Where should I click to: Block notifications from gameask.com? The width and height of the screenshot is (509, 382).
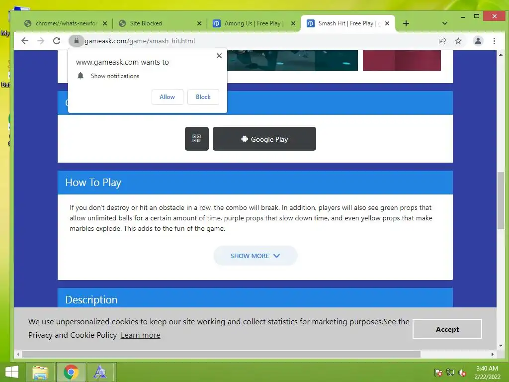(x=203, y=97)
